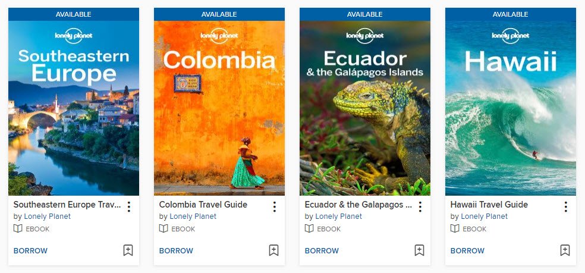
Task: Bookmark Southeastern Europe Travel Guide to wish list
Action: (128, 250)
